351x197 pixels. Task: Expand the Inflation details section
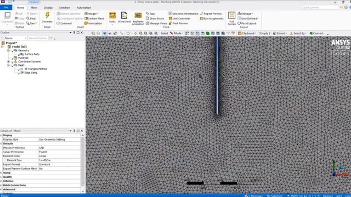[1, 181]
